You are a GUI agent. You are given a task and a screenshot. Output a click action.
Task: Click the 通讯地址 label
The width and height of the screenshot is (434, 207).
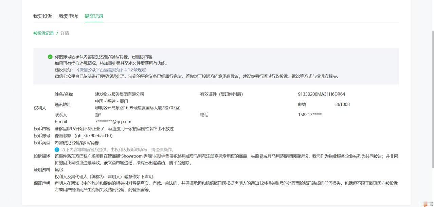[x=63, y=104]
